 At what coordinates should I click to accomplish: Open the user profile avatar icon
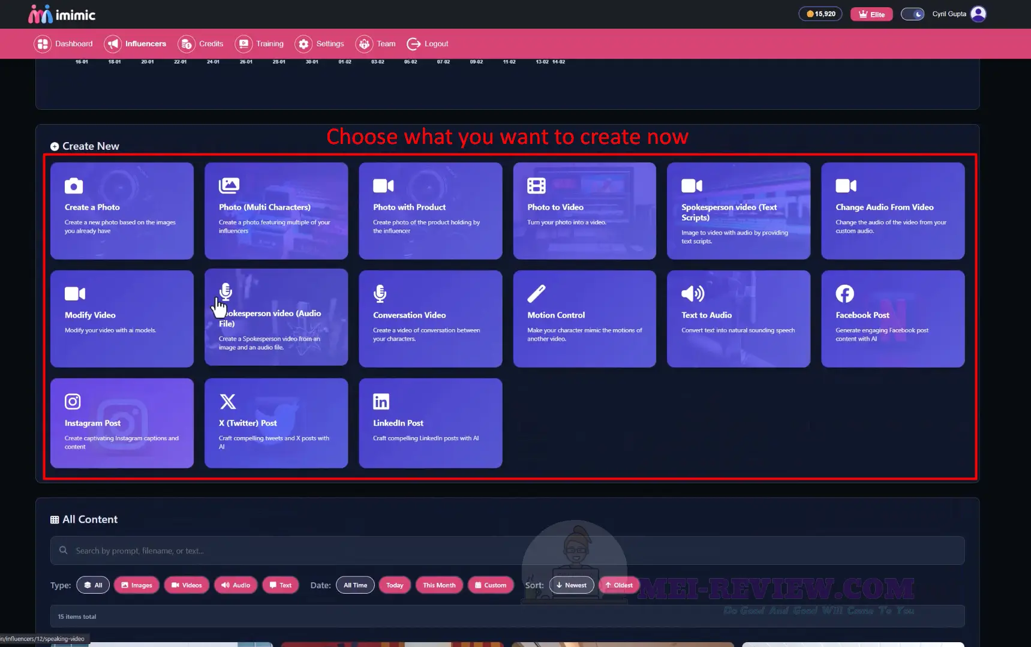[978, 14]
